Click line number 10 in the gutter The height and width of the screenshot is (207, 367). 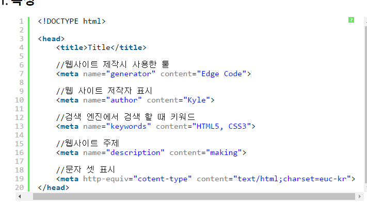(x=19, y=100)
